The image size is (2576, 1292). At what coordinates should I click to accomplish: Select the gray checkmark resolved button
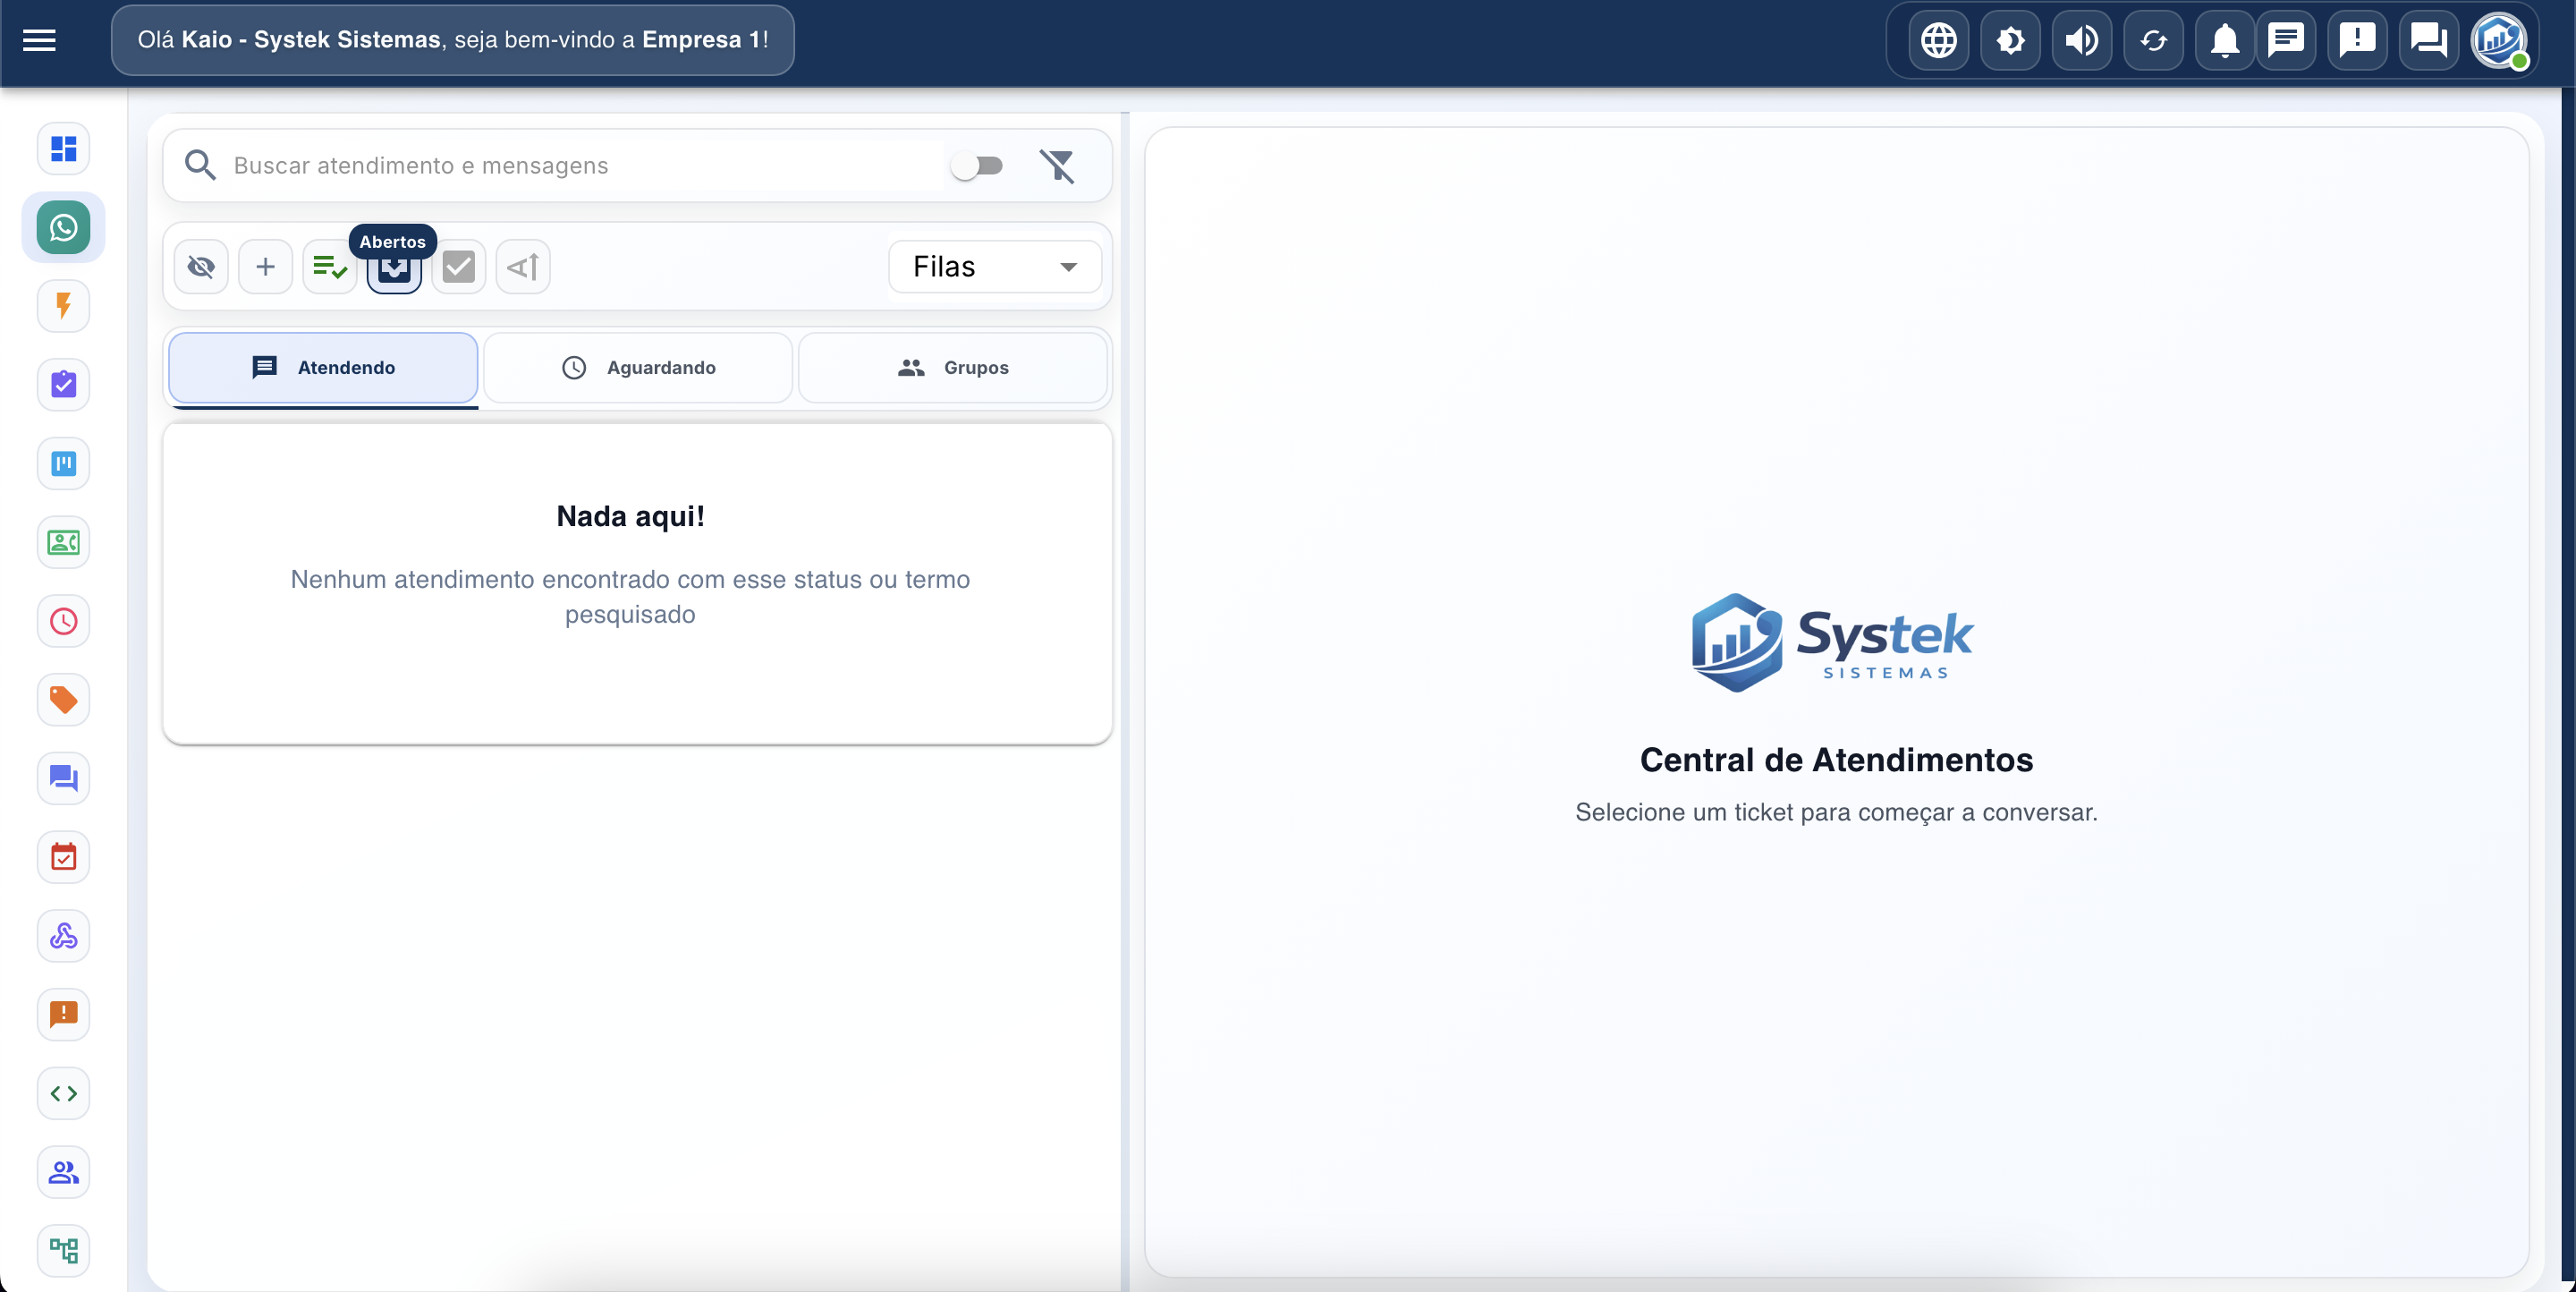click(458, 267)
